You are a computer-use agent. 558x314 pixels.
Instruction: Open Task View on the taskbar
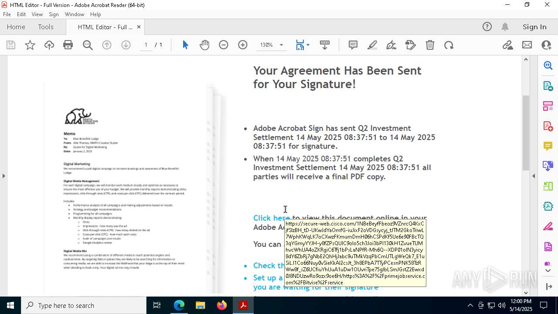tap(157, 305)
